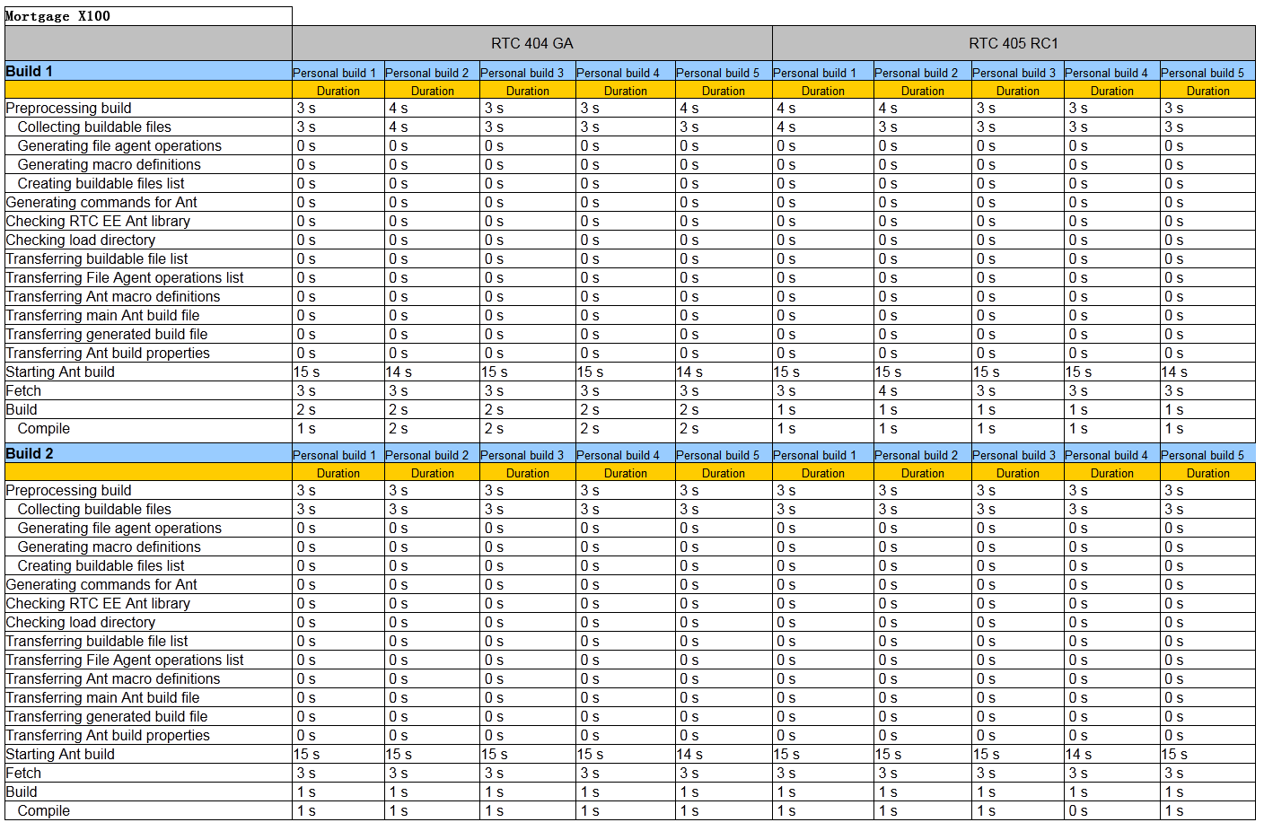Click 'Creating buildable files list' in Build 2
This screenshot has width=1264, height=831.
tap(101, 565)
